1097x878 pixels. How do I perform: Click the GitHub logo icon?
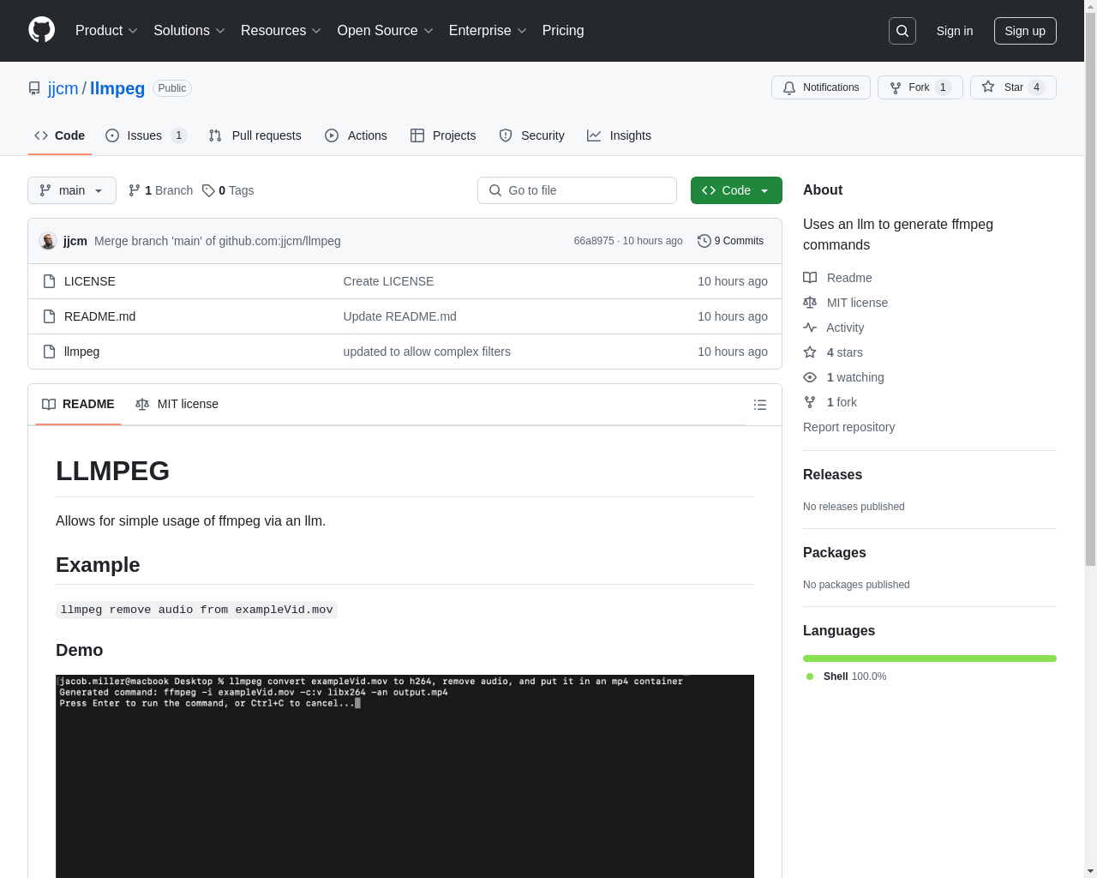41,30
